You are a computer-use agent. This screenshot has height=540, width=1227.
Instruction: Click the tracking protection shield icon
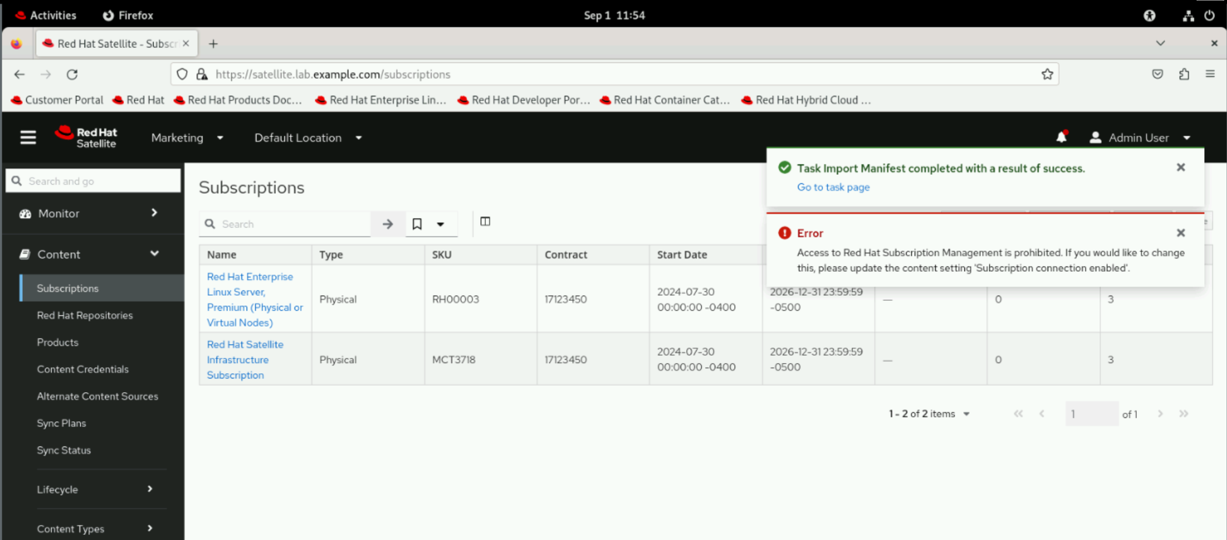(182, 74)
